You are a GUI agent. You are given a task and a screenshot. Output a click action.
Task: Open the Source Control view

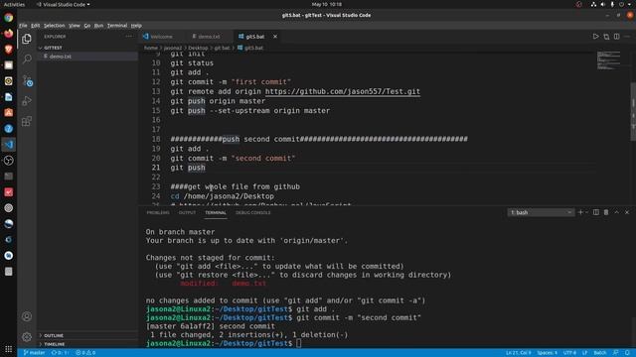click(x=27, y=80)
